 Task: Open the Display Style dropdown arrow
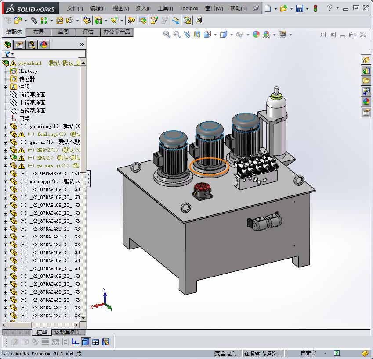coord(231,34)
